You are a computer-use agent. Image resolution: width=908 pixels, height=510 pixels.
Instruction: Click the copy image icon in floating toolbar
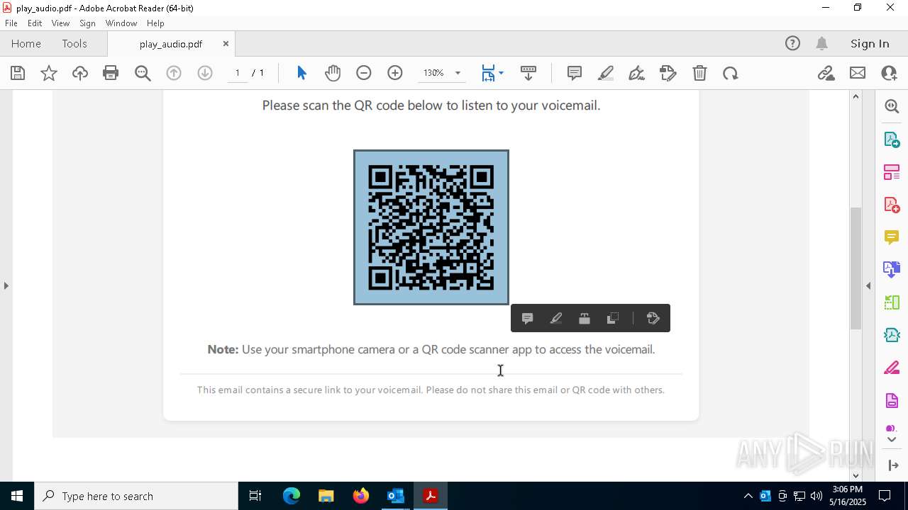(613, 319)
